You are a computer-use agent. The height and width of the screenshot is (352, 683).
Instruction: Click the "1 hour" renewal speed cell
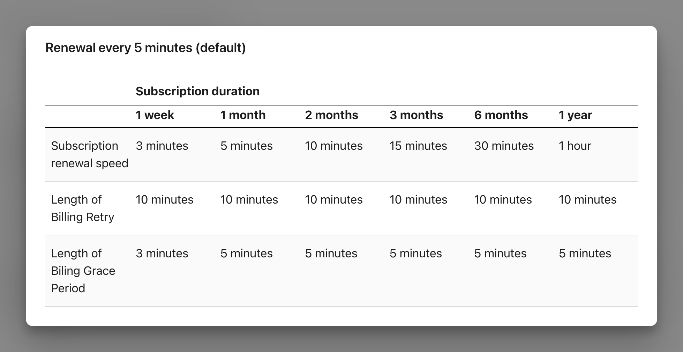pyautogui.click(x=575, y=146)
